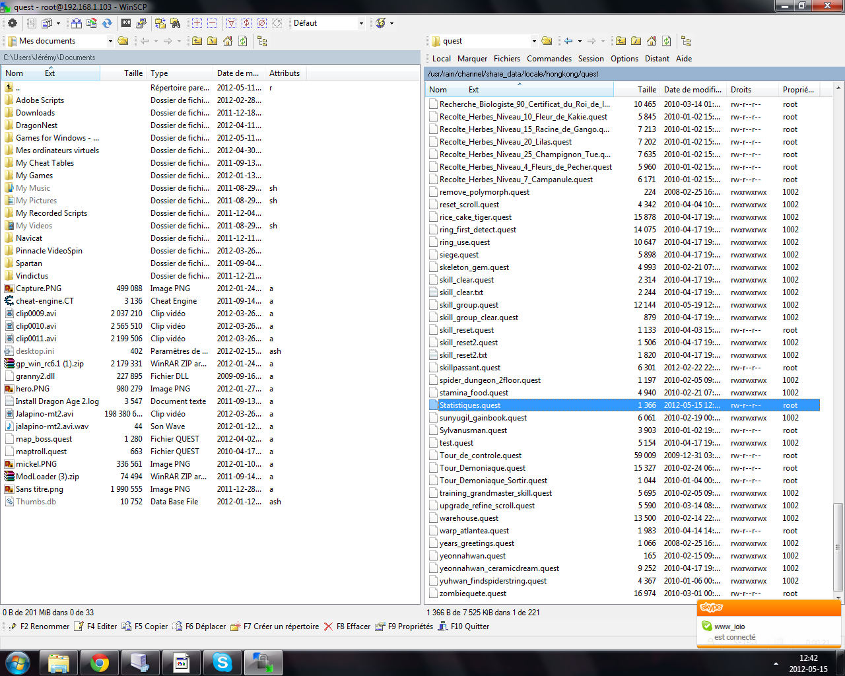Viewport: 845px width, 676px height.
Task: Select map_boss.quest in local panel
Action: (x=44, y=439)
